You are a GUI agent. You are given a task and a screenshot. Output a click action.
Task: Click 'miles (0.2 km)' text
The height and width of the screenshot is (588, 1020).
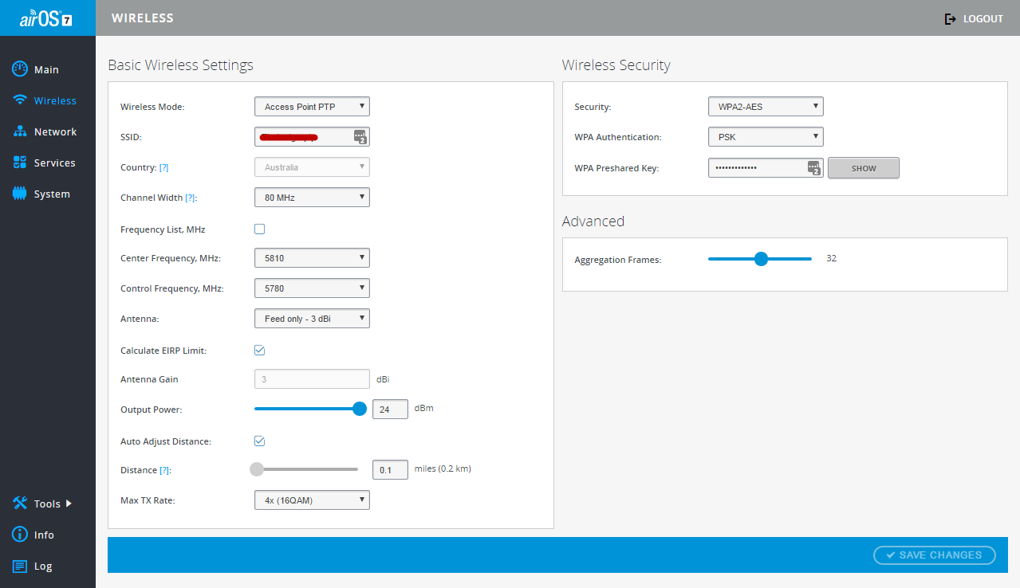443,468
